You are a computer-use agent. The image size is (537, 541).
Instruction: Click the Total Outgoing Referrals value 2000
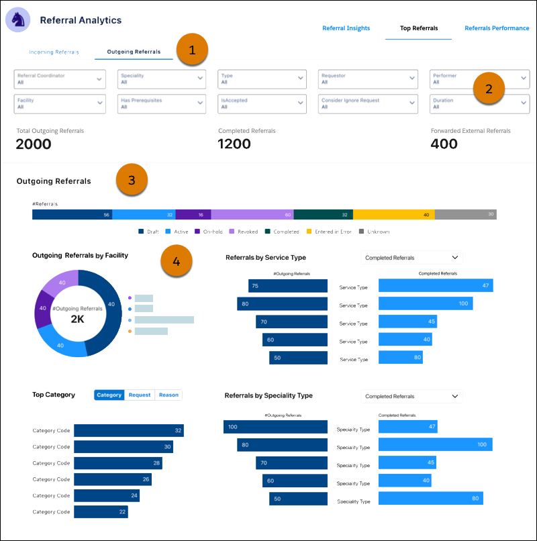34,144
